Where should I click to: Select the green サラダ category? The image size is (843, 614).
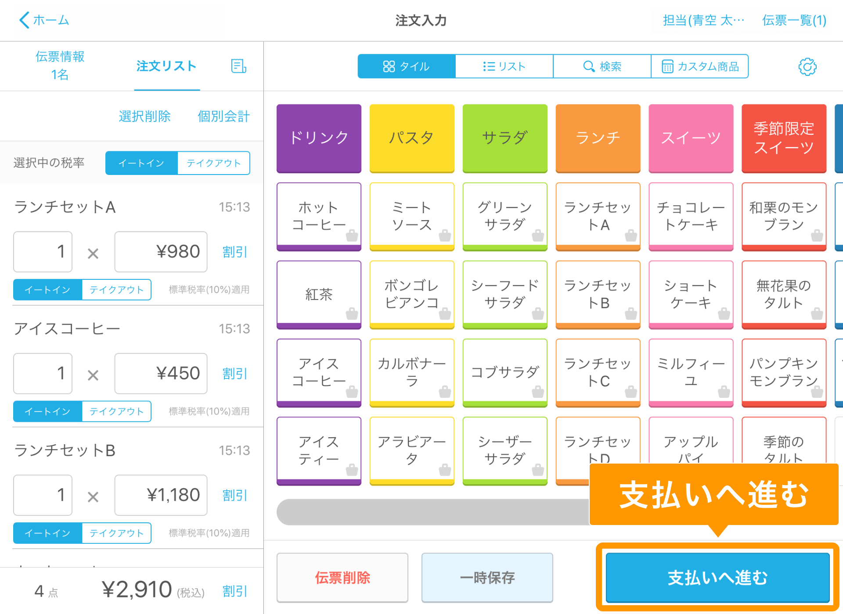[x=505, y=138]
